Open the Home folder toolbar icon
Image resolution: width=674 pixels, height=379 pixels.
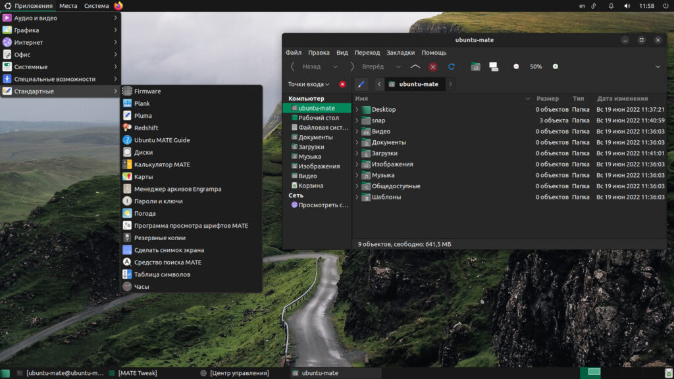point(475,66)
